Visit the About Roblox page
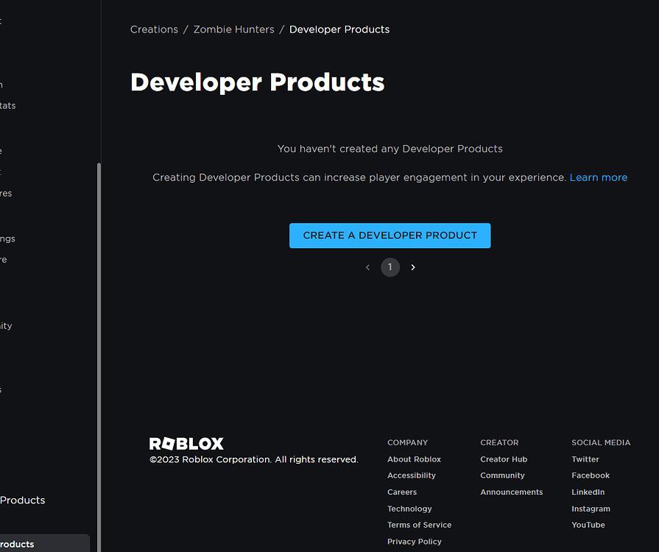The width and height of the screenshot is (659, 552). 414,459
